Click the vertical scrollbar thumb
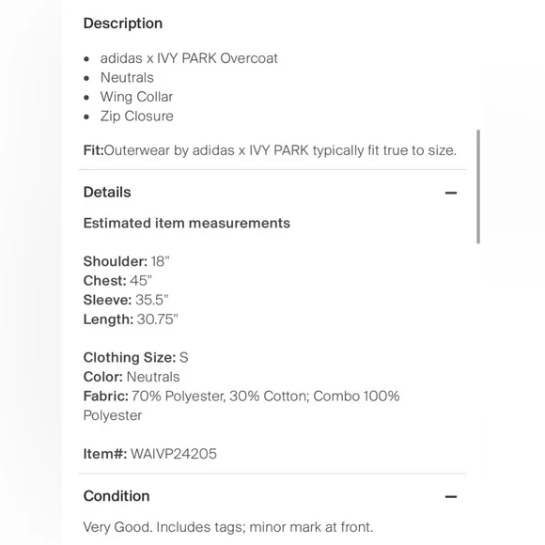Screen dimensions: 545x545 click(x=478, y=187)
